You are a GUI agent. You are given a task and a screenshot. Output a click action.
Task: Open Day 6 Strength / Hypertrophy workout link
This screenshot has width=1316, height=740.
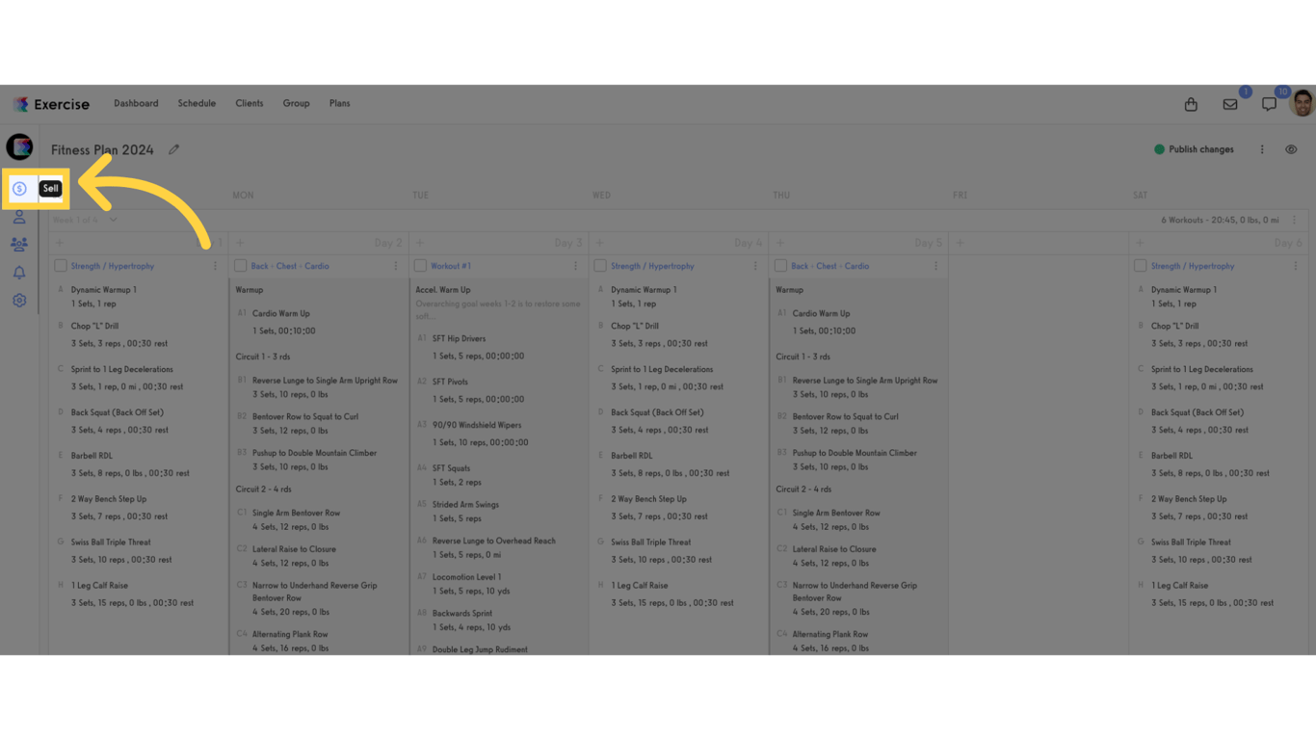point(1193,266)
